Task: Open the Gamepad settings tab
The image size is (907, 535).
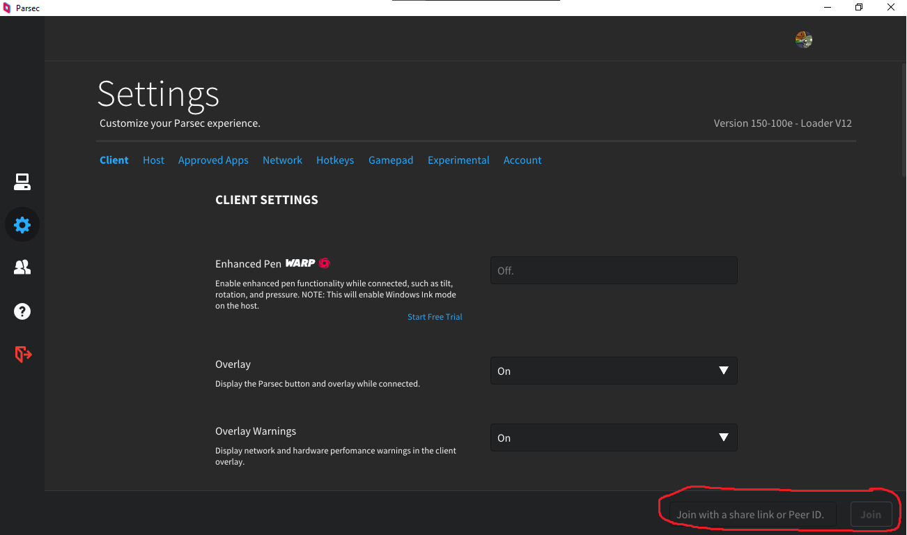Action: point(391,160)
